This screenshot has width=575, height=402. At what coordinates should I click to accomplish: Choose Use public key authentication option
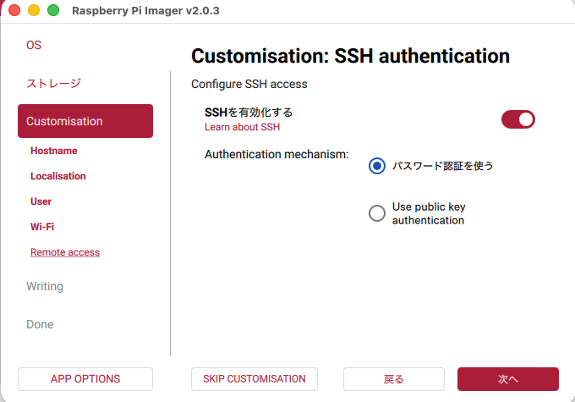[x=377, y=213]
